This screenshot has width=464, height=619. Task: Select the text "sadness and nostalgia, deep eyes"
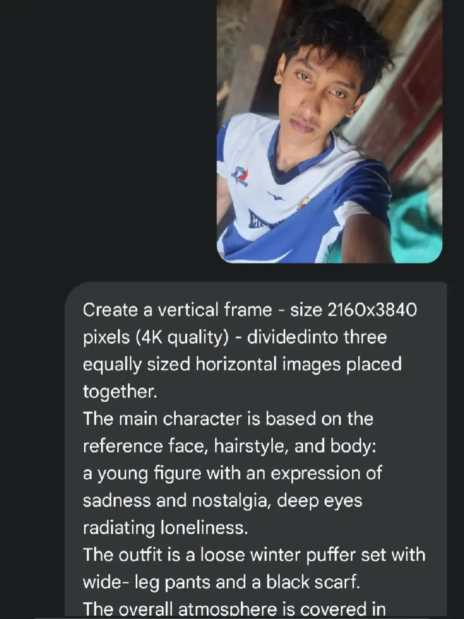click(x=223, y=501)
